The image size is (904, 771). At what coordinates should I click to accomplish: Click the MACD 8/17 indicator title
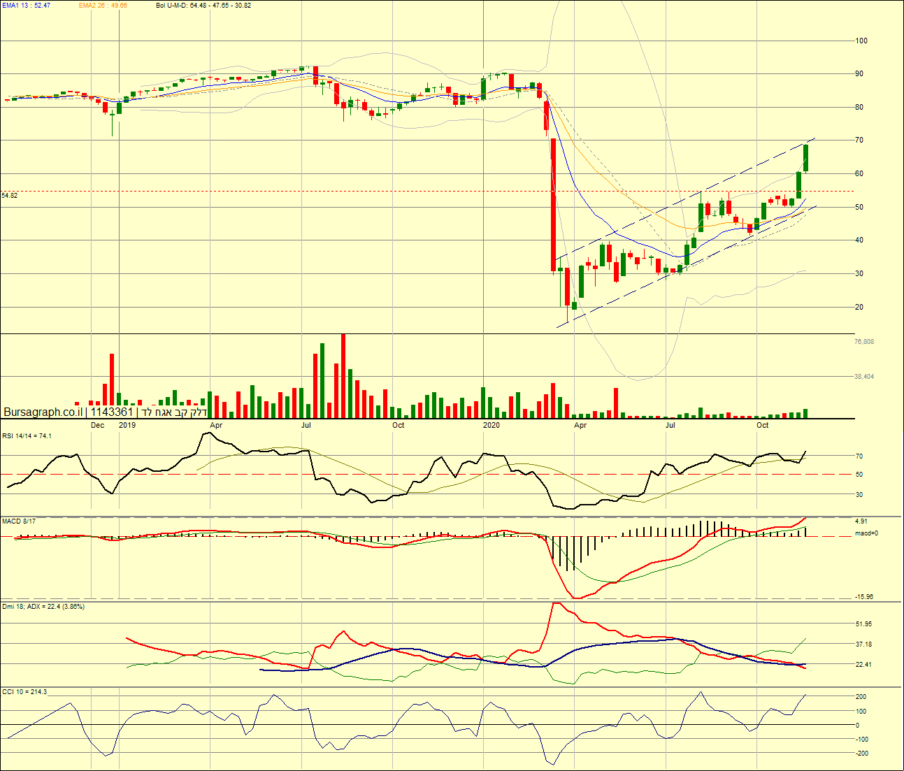click(19, 521)
